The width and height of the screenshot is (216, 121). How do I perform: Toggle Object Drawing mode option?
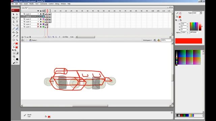click(14, 53)
